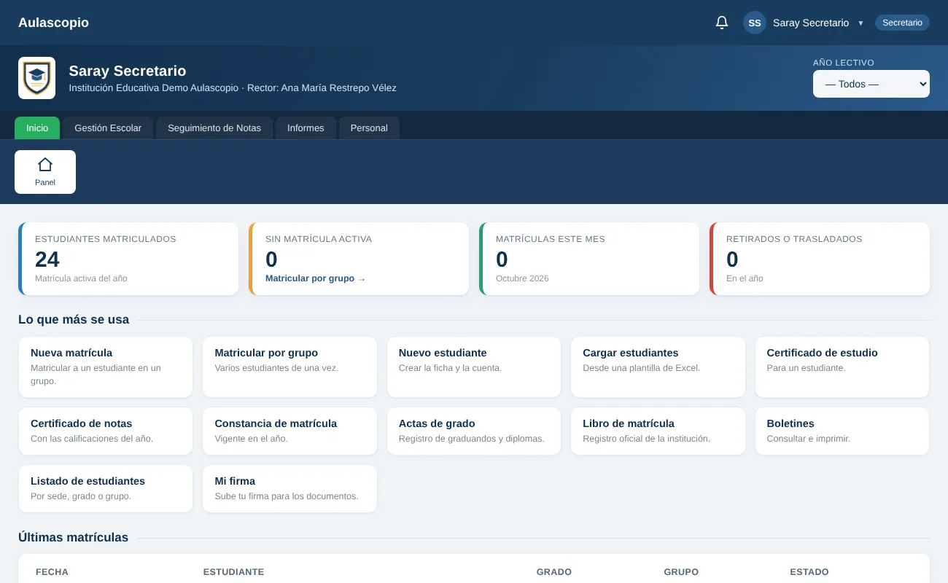
Task: Open the Mi firma card
Action: click(290, 488)
